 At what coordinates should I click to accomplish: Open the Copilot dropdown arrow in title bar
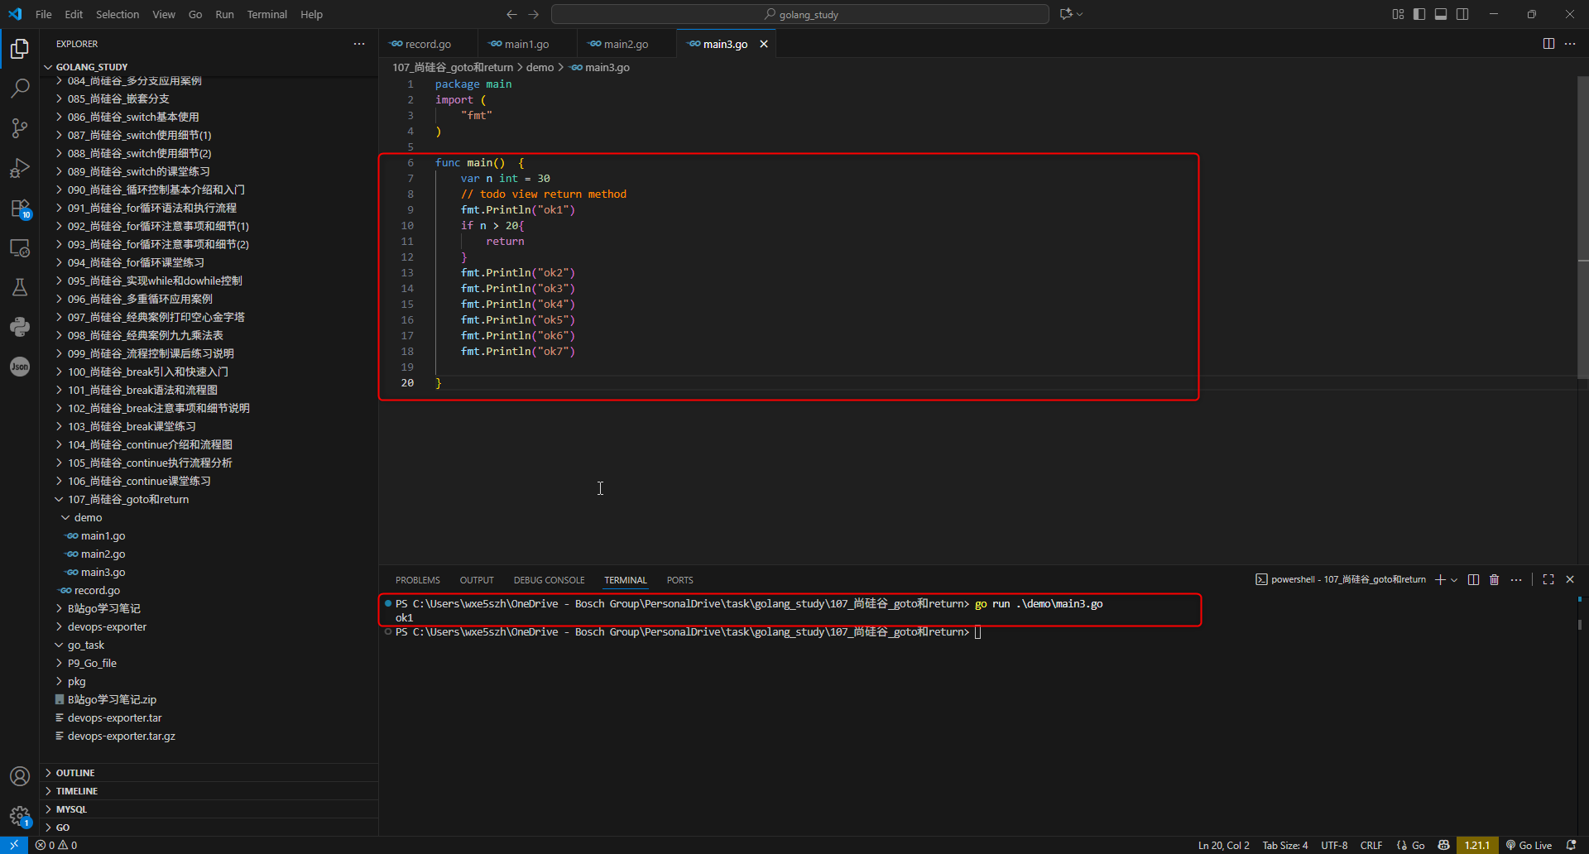point(1080,14)
